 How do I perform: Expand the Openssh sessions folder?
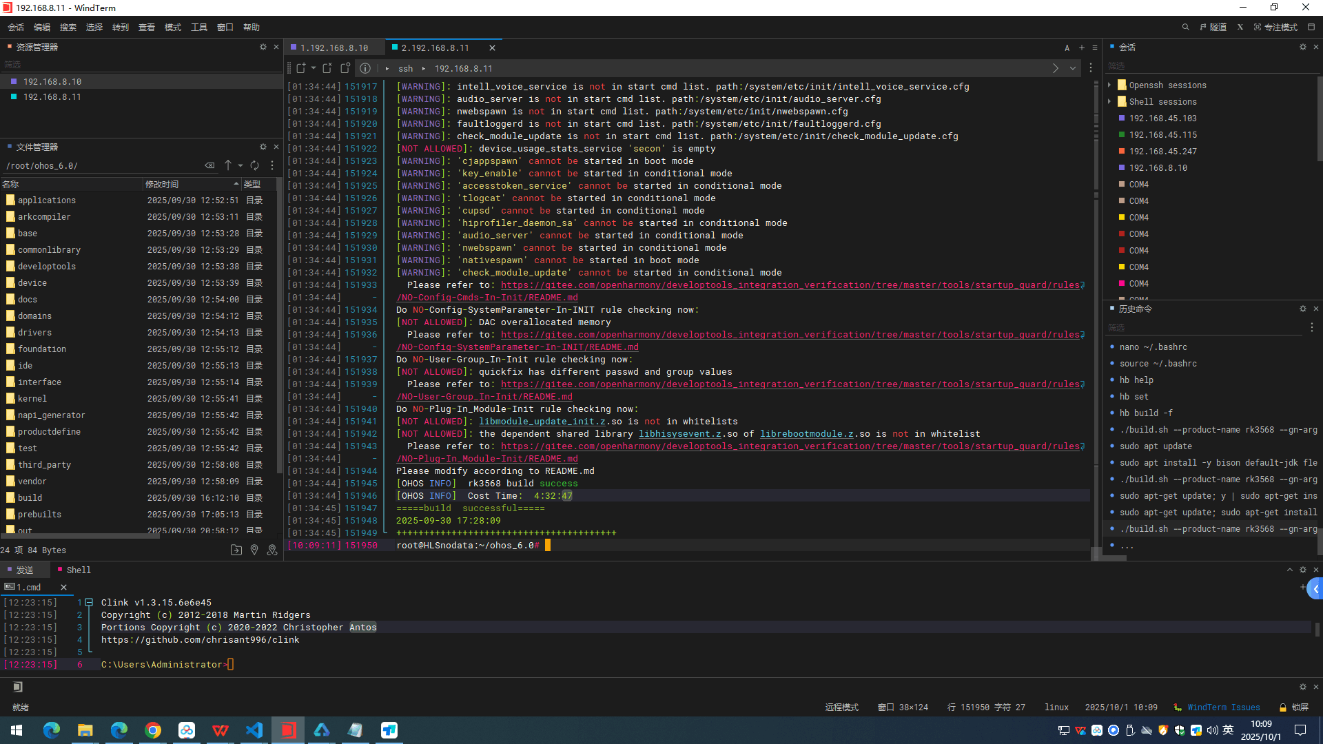[x=1109, y=85]
